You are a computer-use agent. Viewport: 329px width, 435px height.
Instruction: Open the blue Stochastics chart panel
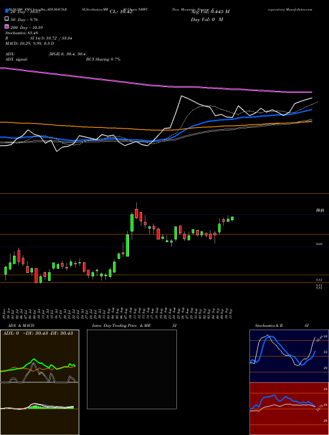point(289,356)
